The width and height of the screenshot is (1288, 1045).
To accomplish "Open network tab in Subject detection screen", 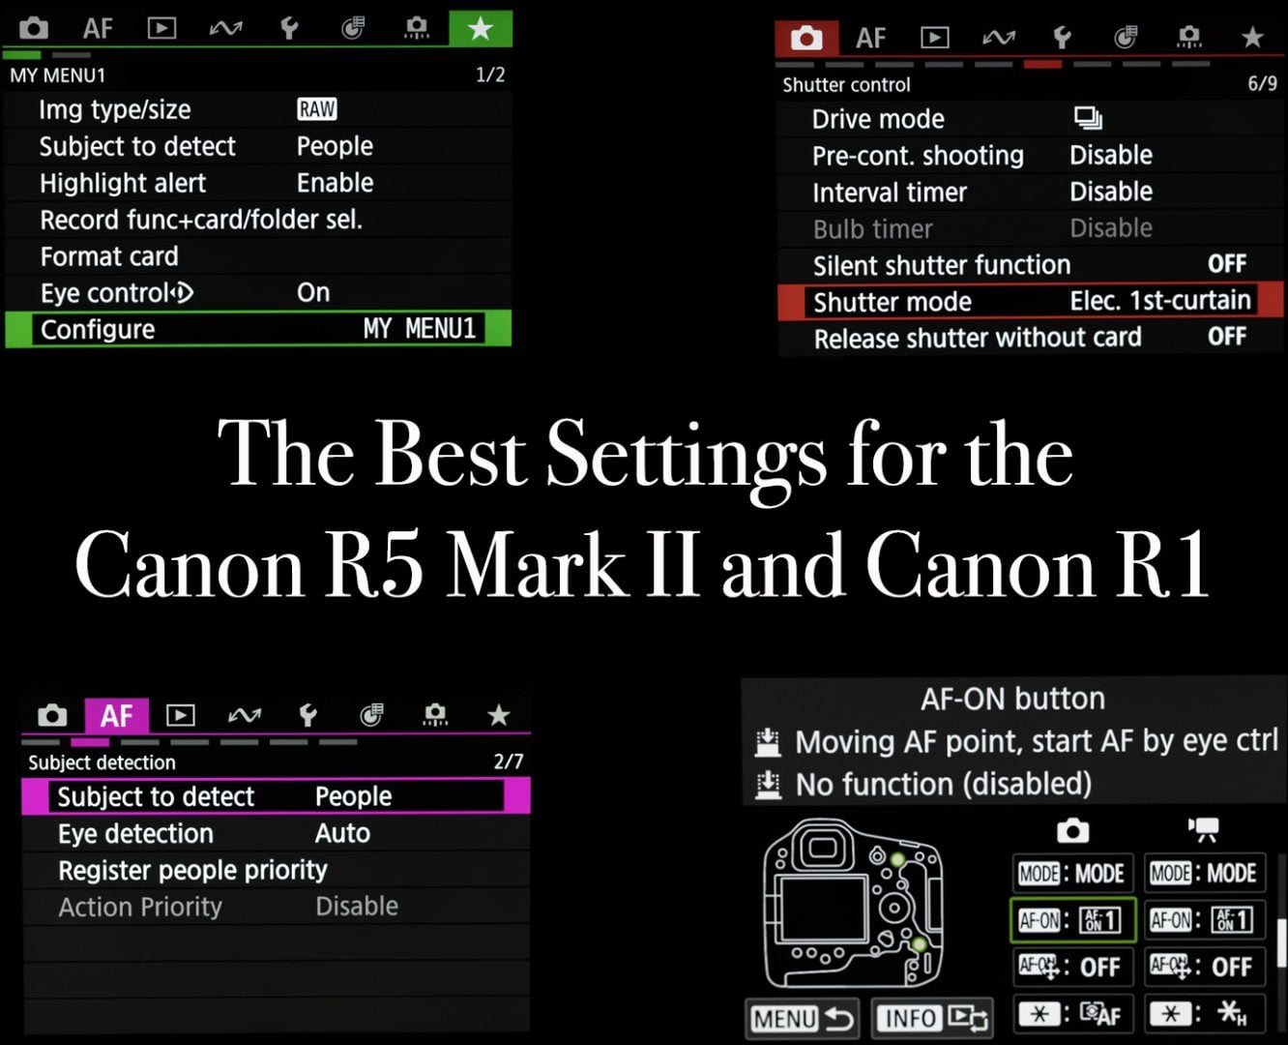I will 244,715.
